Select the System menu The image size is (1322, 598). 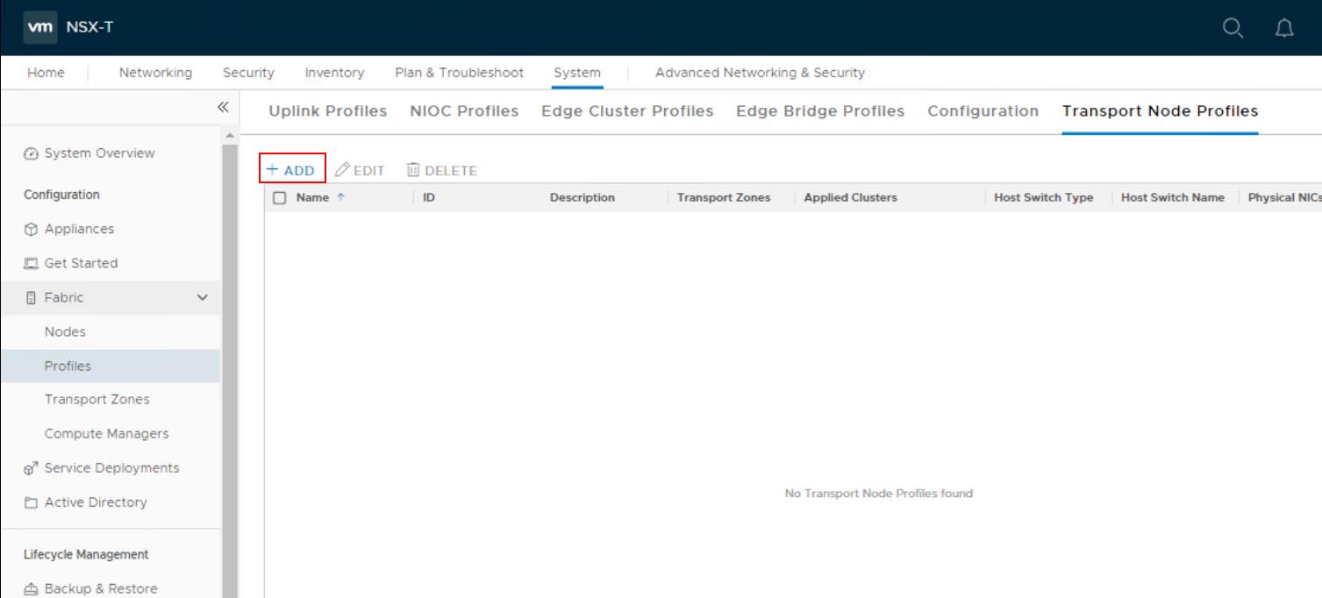(577, 73)
